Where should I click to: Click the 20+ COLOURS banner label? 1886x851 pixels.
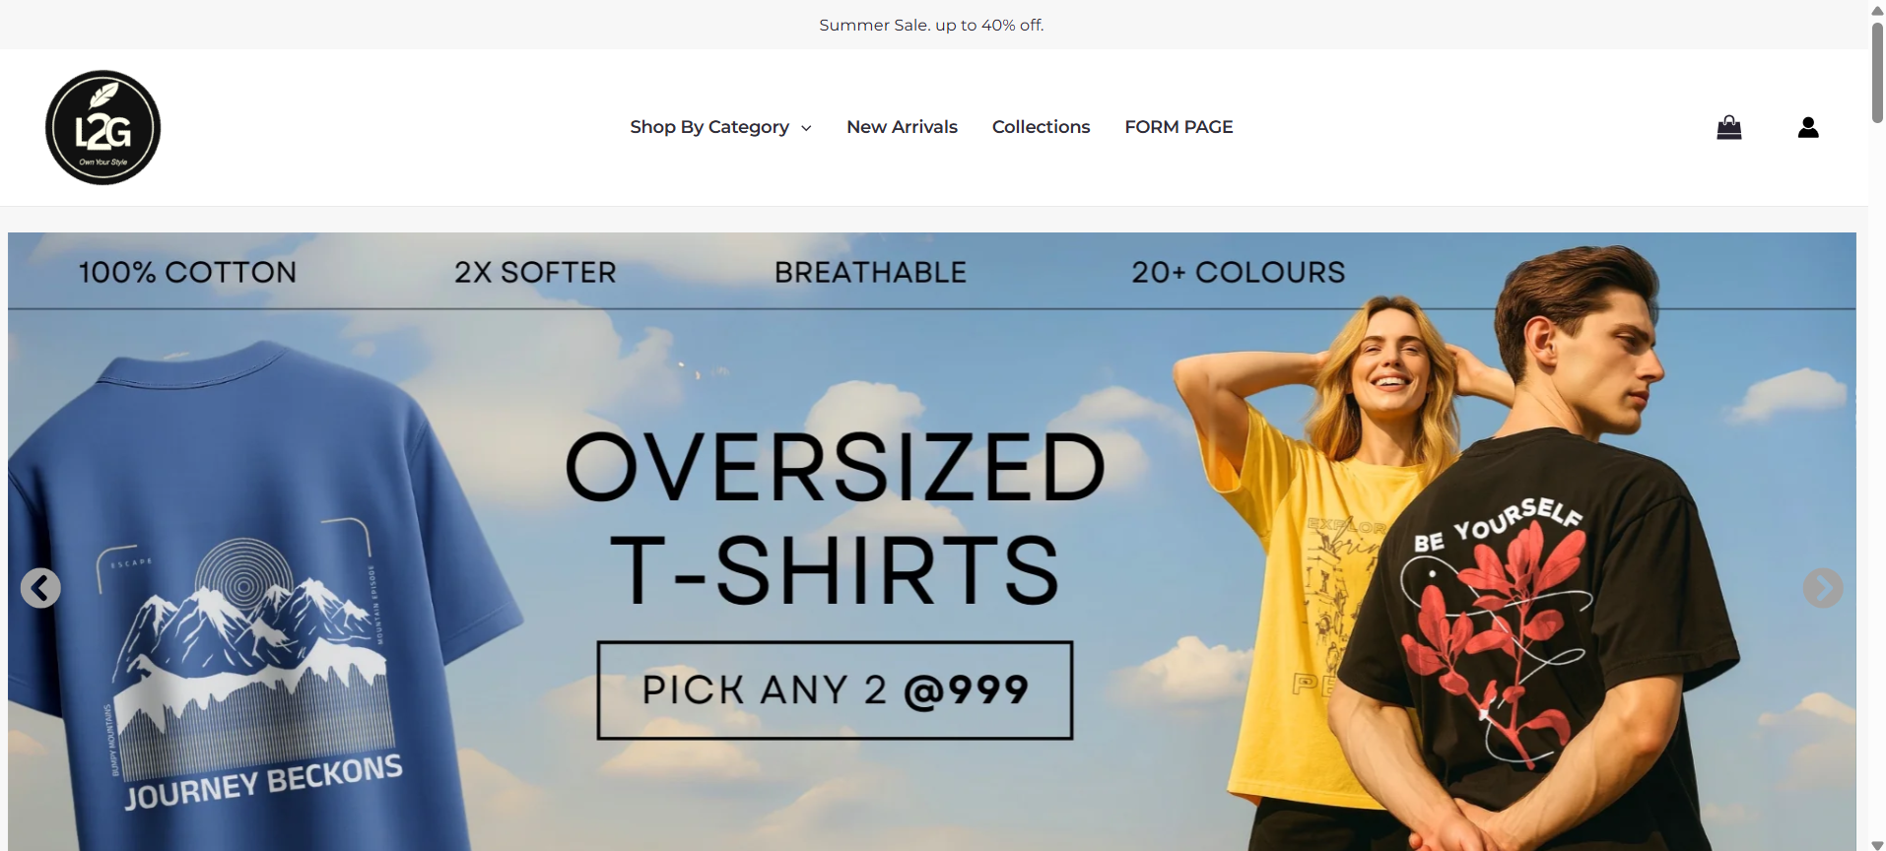point(1238,272)
